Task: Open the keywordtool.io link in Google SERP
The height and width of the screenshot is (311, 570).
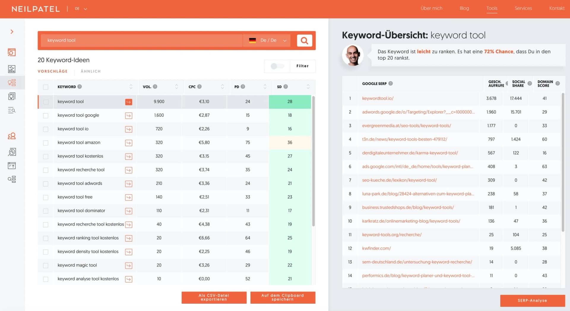Action: pos(378,98)
